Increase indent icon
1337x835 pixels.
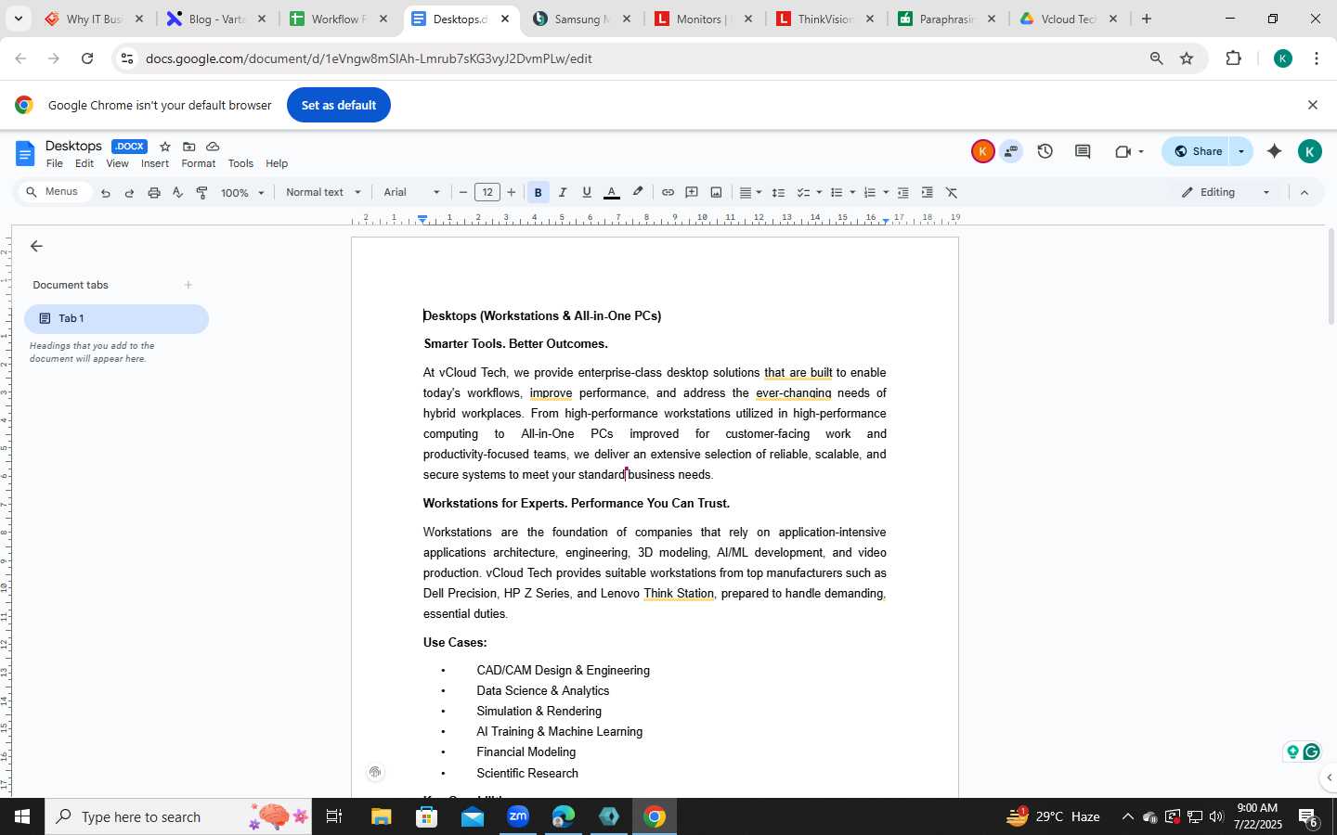click(x=927, y=193)
